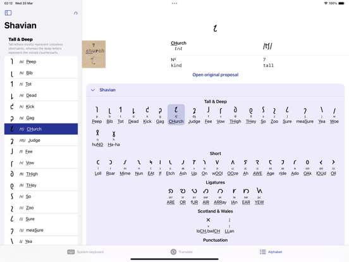The height and width of the screenshot is (262, 349).
Task: Toggle the sidebar panel icon
Action: click(x=8, y=13)
